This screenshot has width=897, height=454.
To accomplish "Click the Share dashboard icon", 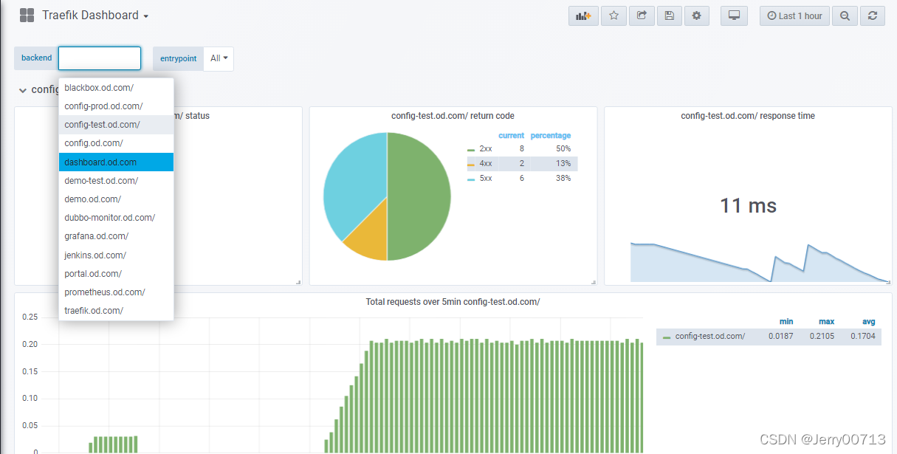I will pos(642,16).
